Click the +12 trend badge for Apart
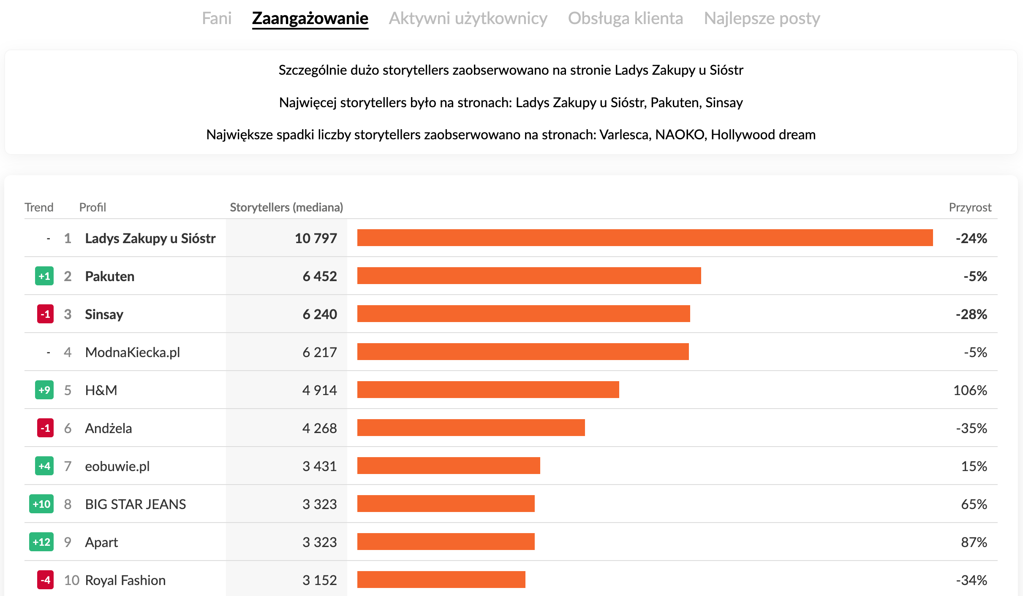Viewport: 1023px width, 596px height. point(41,542)
